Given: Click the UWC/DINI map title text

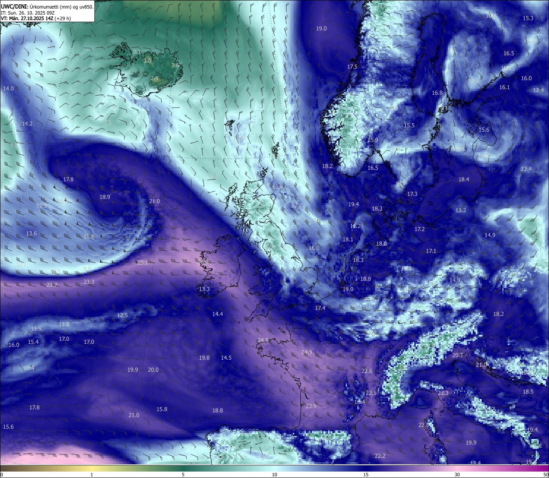Looking at the screenshot, I should pyautogui.click(x=47, y=6).
